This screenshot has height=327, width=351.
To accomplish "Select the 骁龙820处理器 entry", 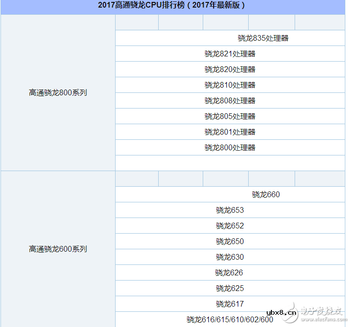I will tap(230, 70).
